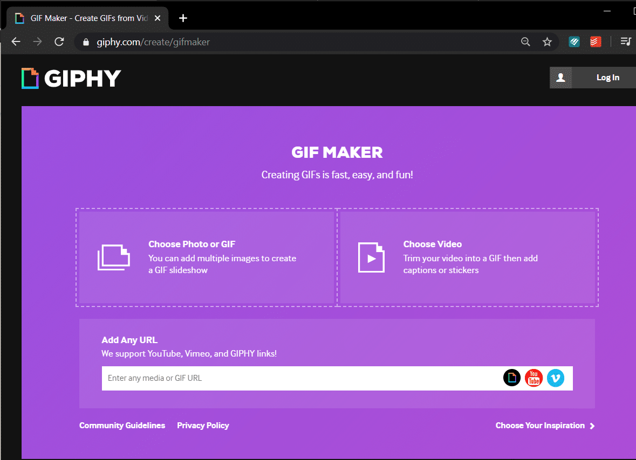Image resolution: width=636 pixels, height=460 pixels.
Task: Open the red Todoist extension icon
Action: 596,42
